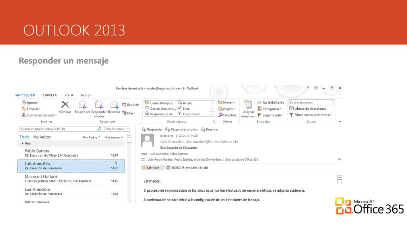The image size is (407, 229).
Task: Open the Limpiar dropdown
Action: point(31,109)
